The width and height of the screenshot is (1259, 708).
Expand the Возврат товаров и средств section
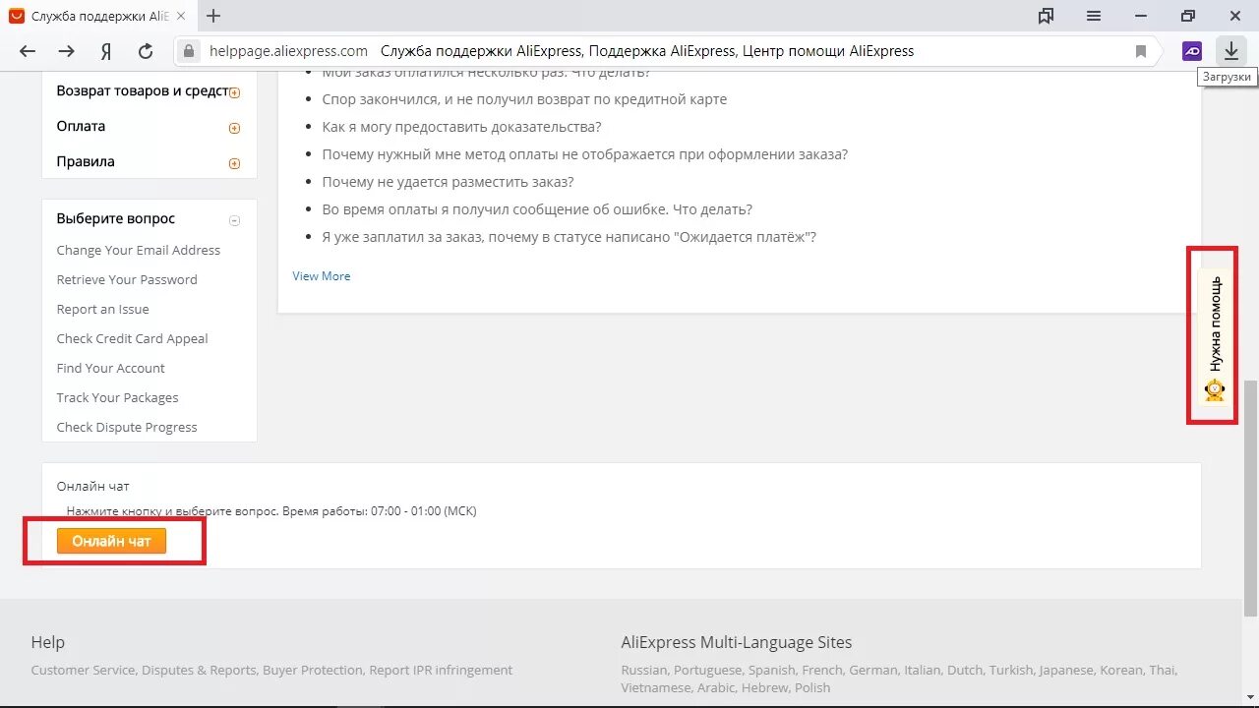coord(234,92)
